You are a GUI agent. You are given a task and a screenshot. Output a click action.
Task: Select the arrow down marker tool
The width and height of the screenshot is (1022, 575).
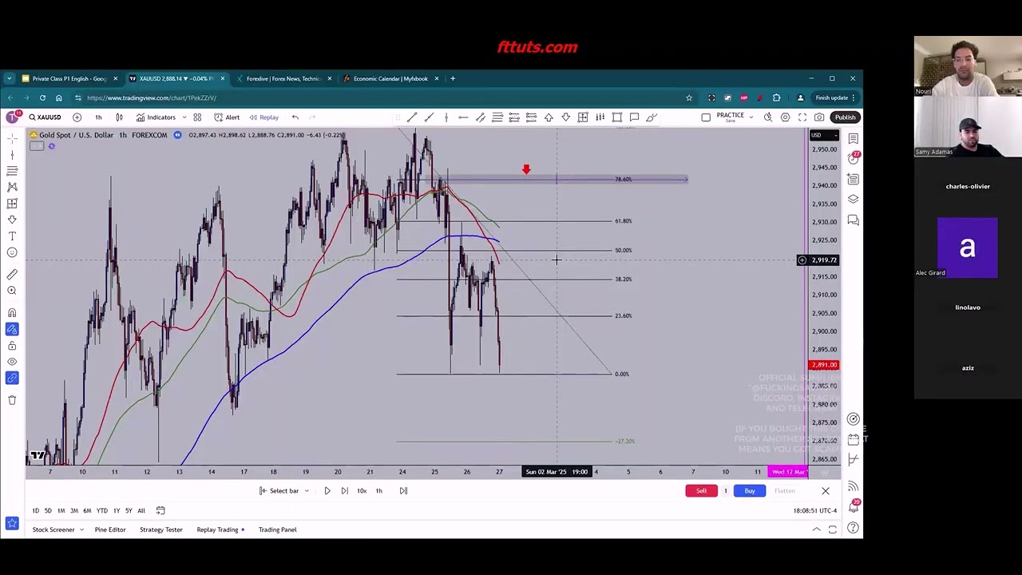click(565, 117)
